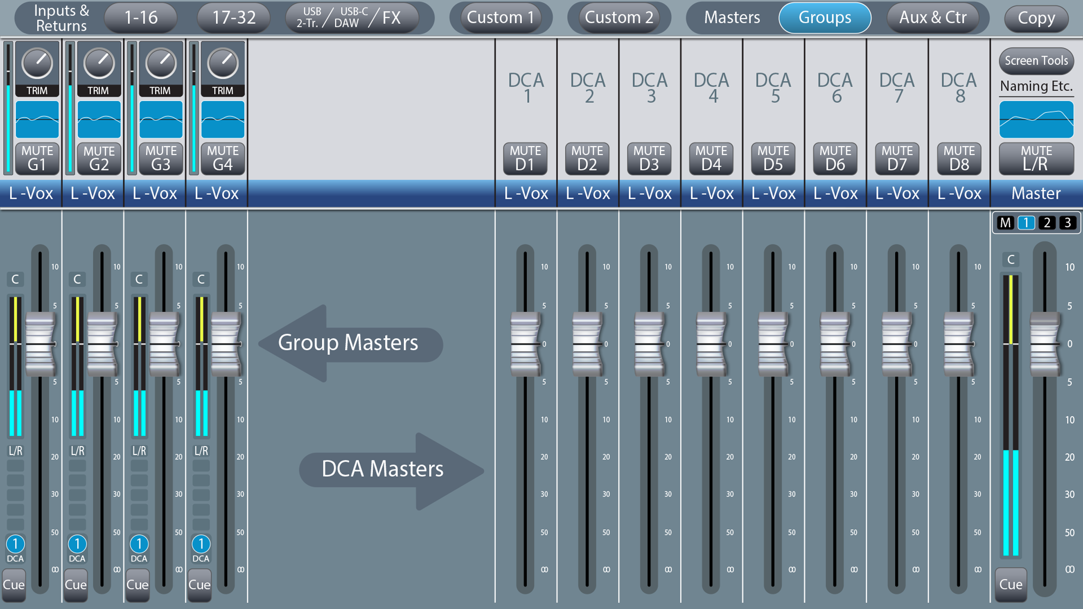Open the G1 EQ curve thumbnail
Viewport: 1083px width, 609px height.
(37, 120)
